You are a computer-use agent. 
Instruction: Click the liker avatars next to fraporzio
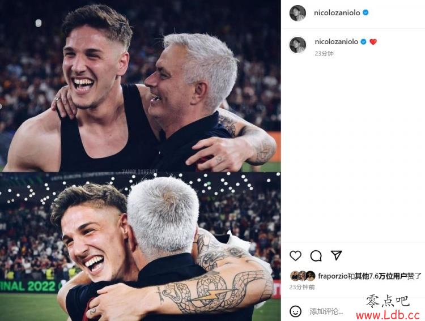click(x=303, y=276)
